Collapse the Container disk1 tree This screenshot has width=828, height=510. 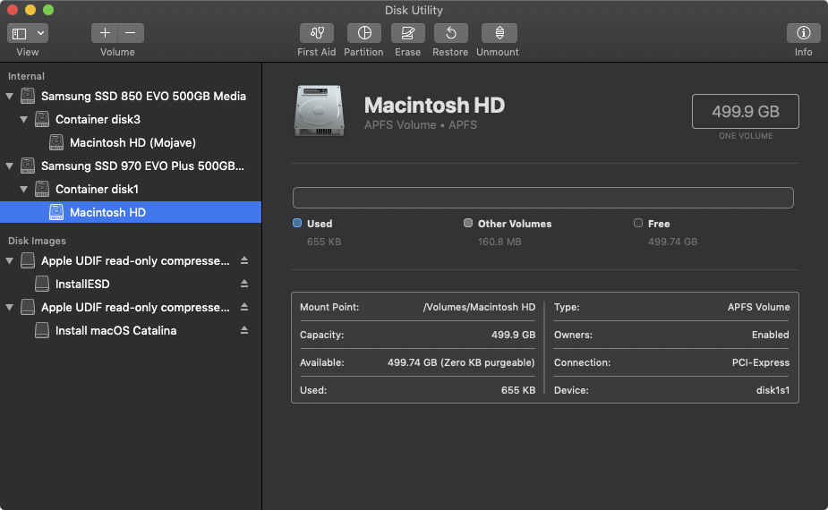24,189
